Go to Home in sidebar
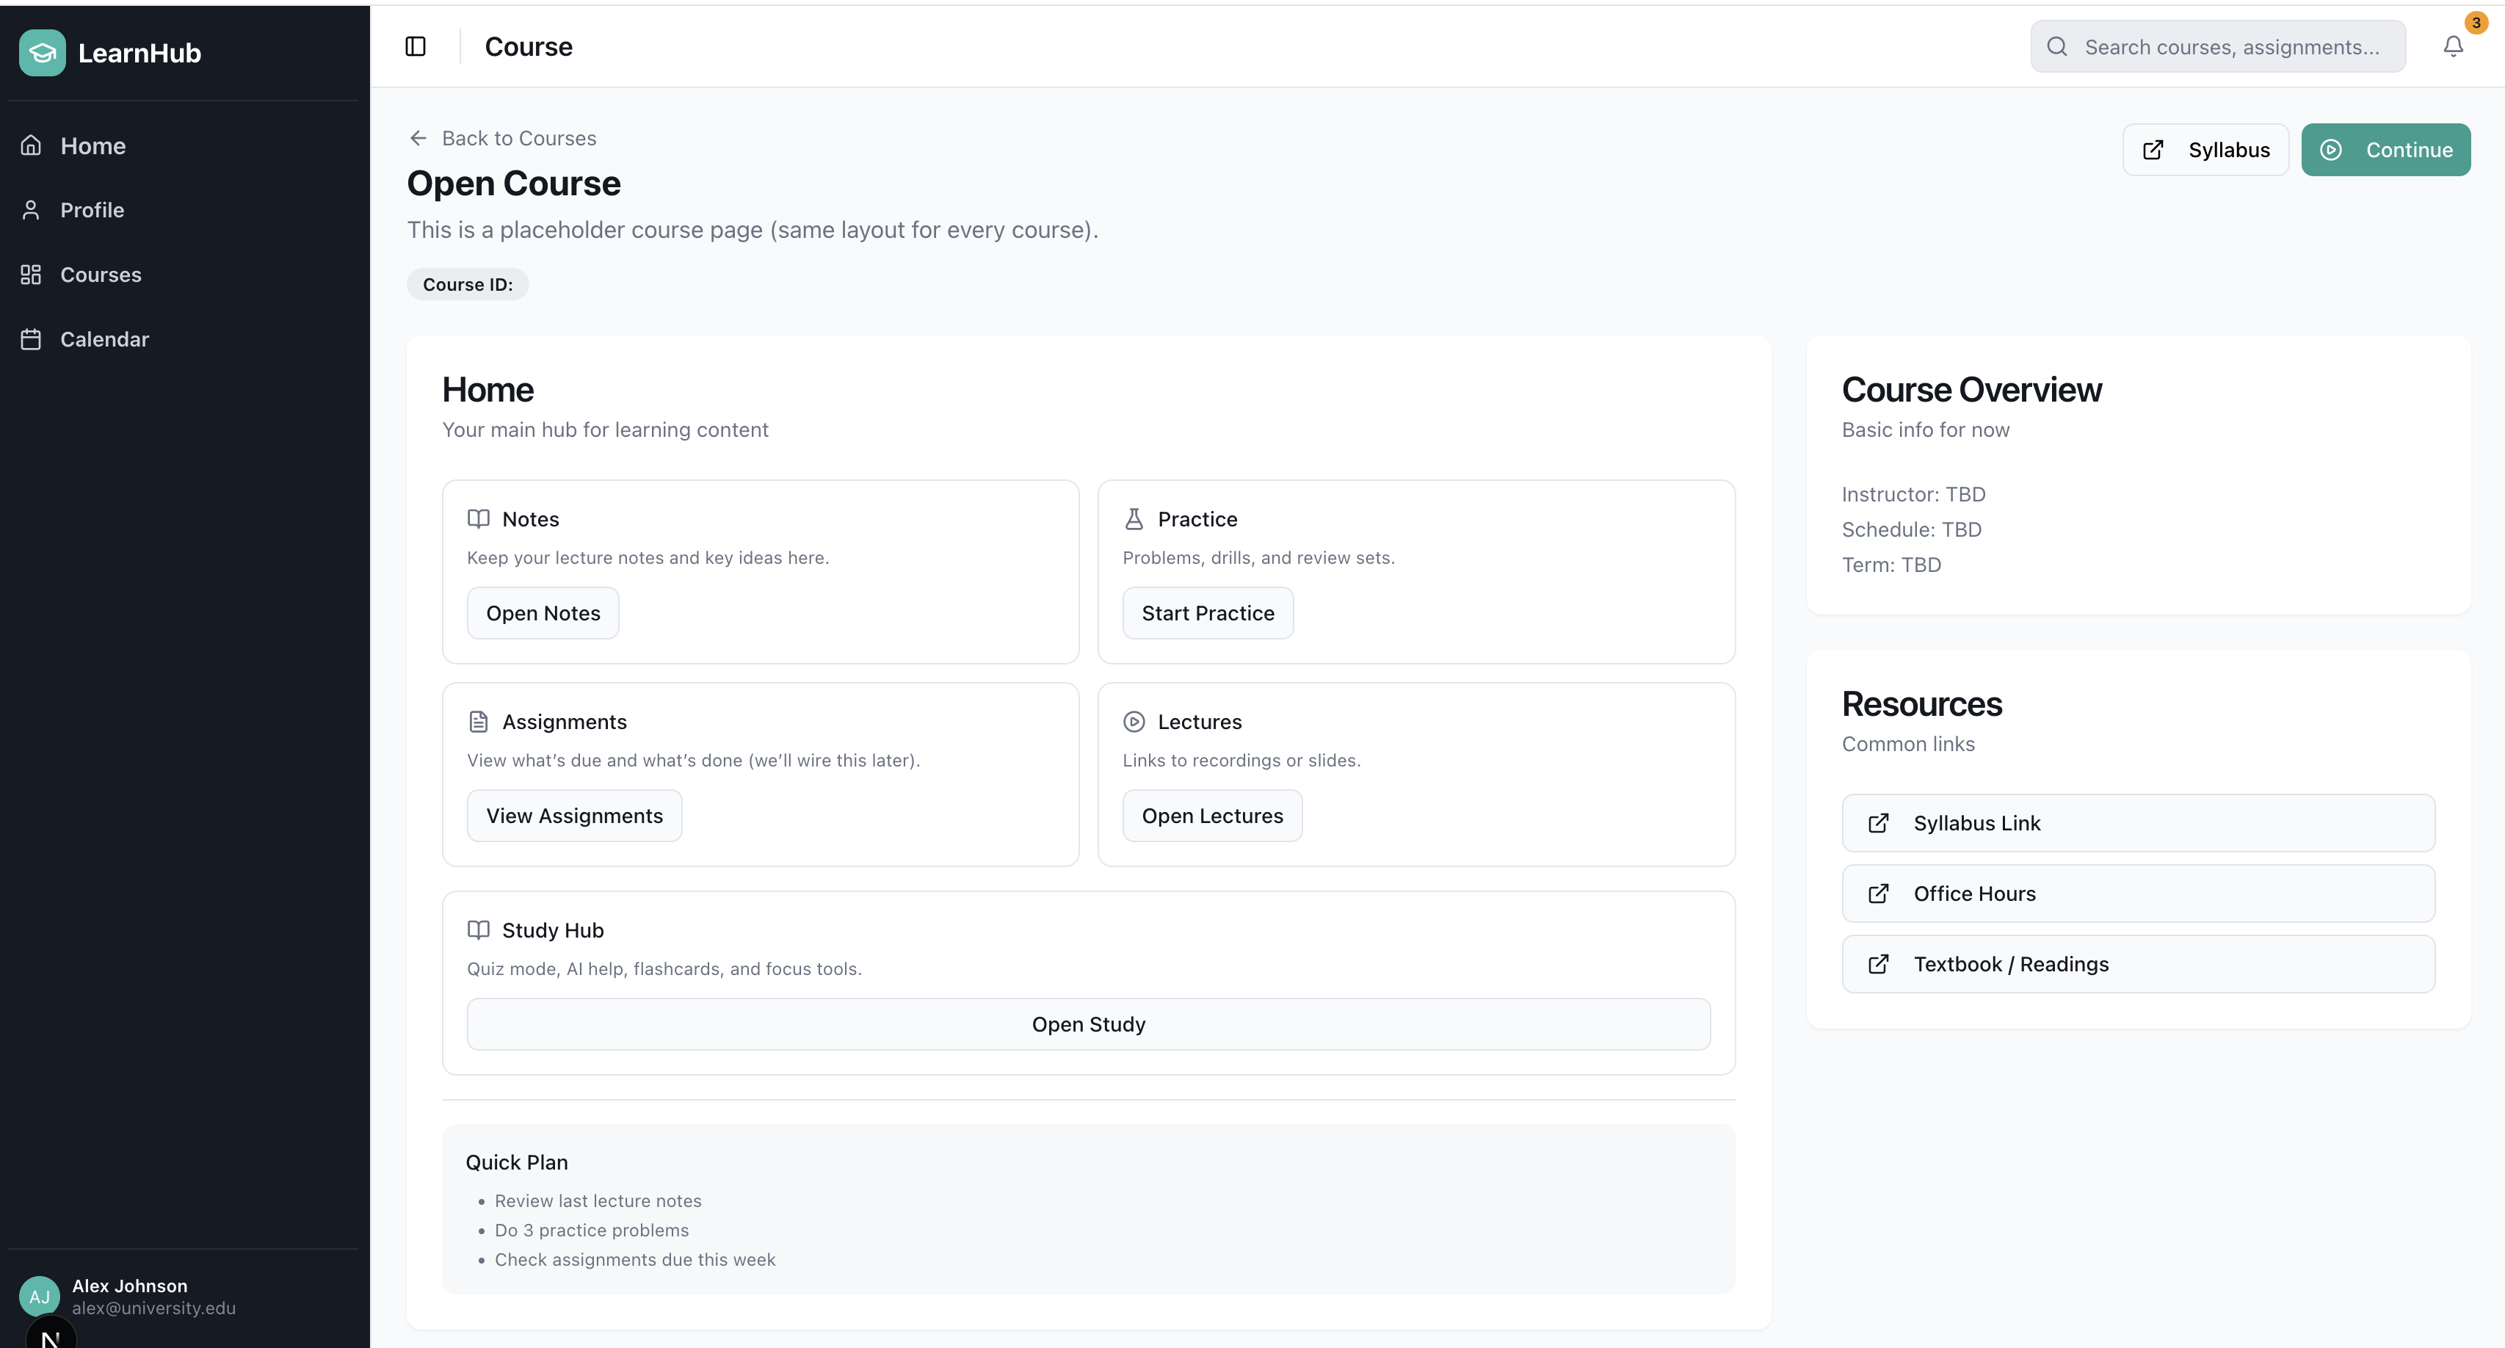The height and width of the screenshot is (1348, 2505). pos(93,146)
